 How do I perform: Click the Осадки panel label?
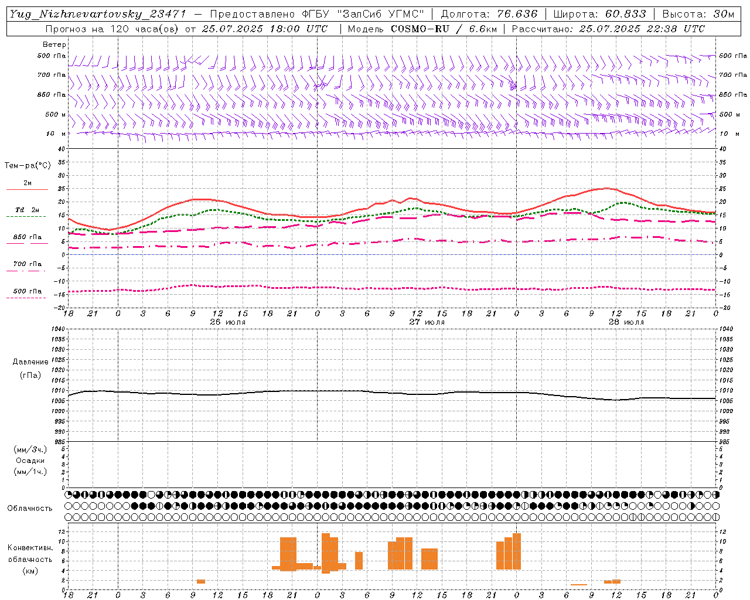pyautogui.click(x=30, y=461)
